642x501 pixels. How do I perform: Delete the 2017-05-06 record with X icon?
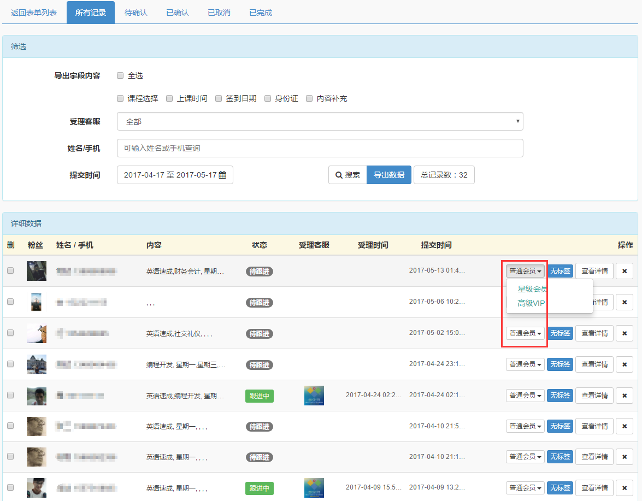(x=625, y=302)
